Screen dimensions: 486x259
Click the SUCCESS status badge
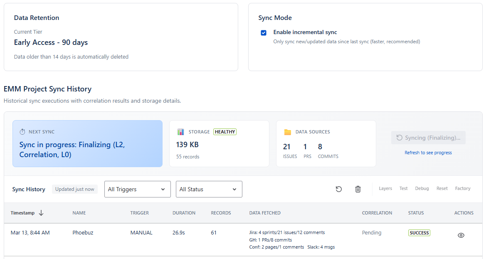(x=419, y=233)
